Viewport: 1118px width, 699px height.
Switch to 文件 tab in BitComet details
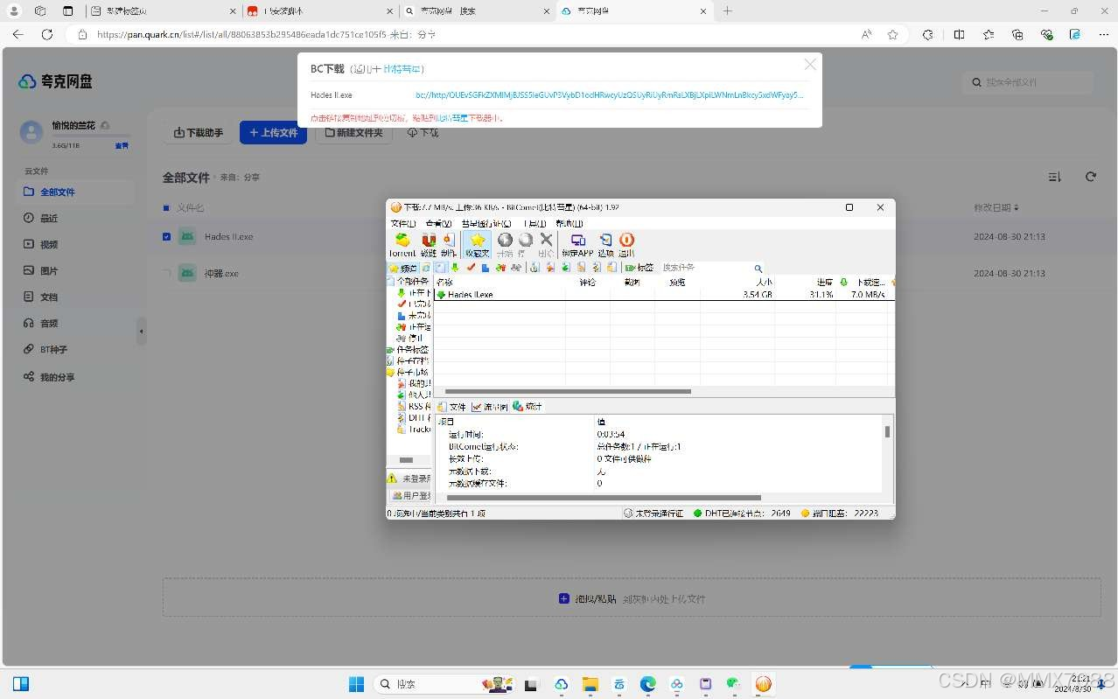pyautogui.click(x=451, y=407)
